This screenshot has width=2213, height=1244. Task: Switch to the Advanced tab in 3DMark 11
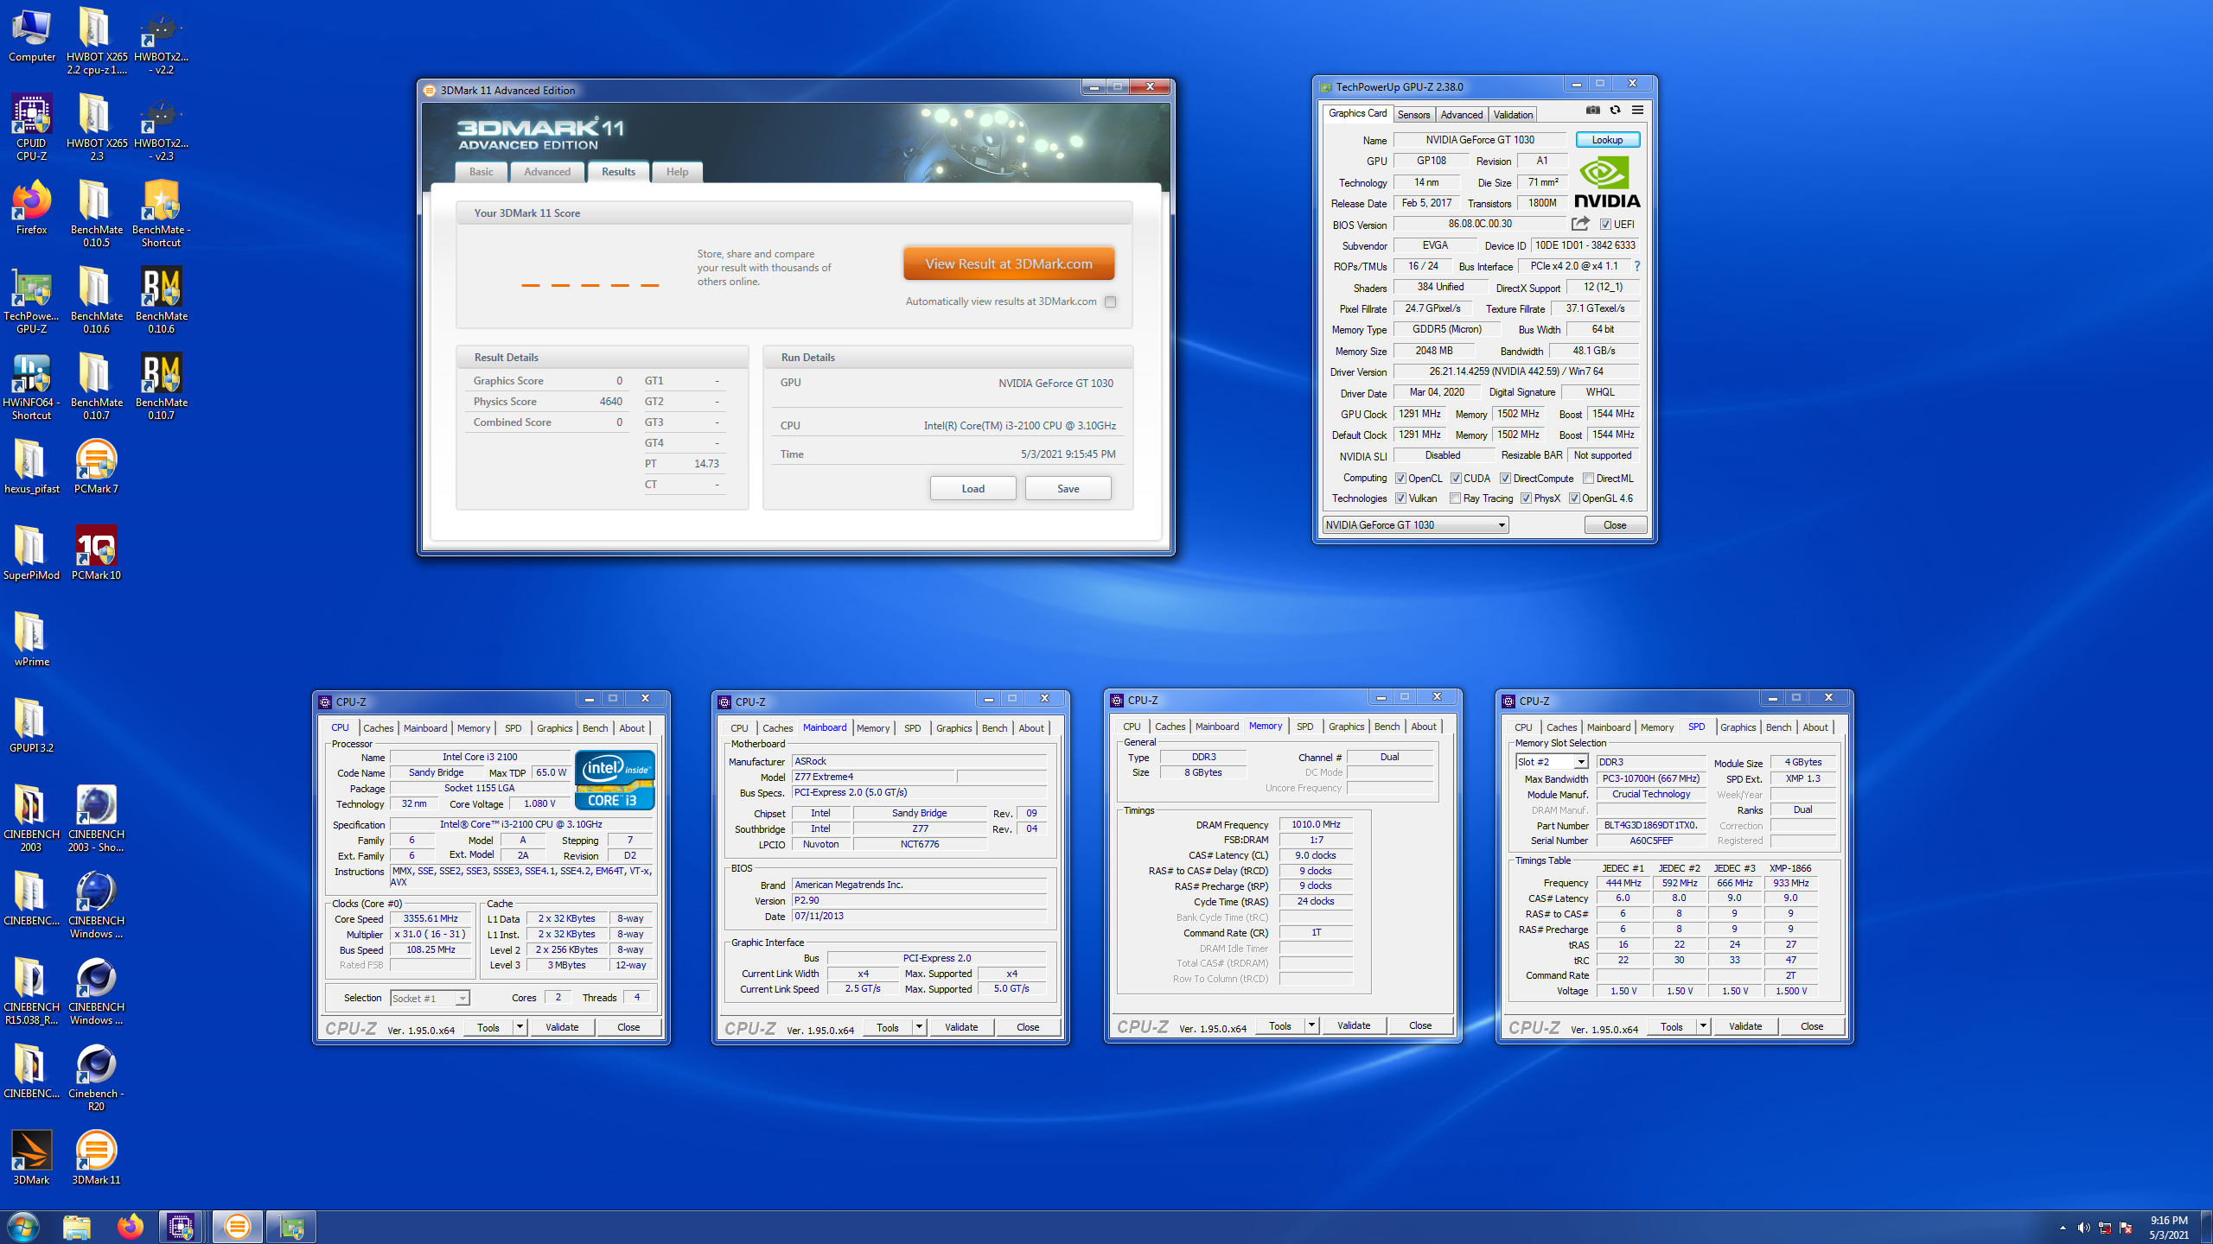(x=547, y=172)
